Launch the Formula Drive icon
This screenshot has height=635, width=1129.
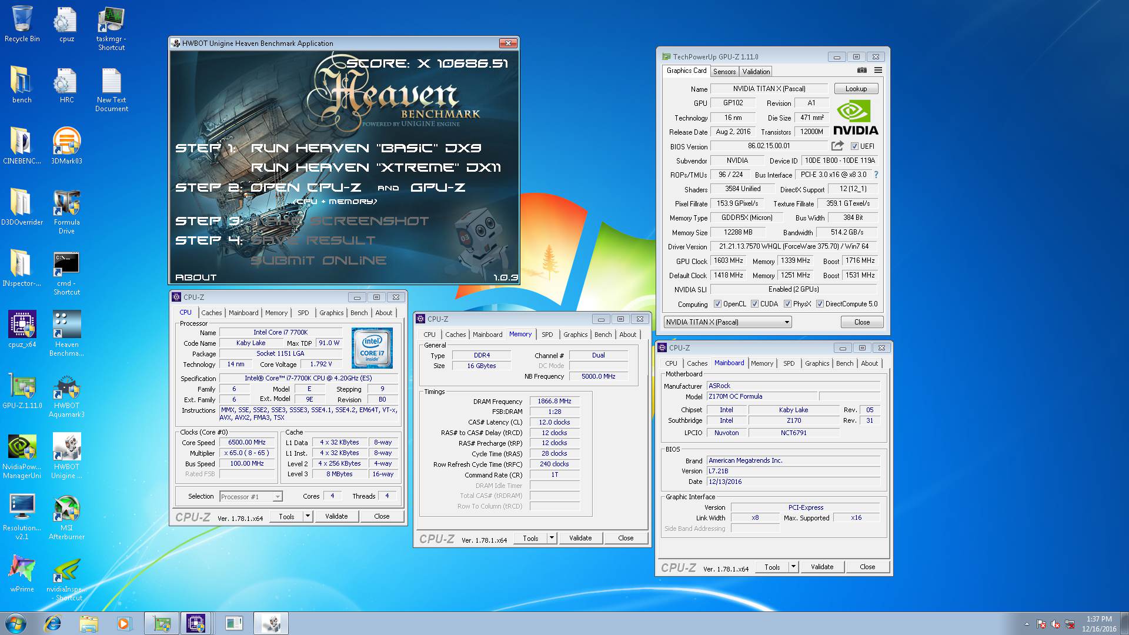(x=66, y=212)
